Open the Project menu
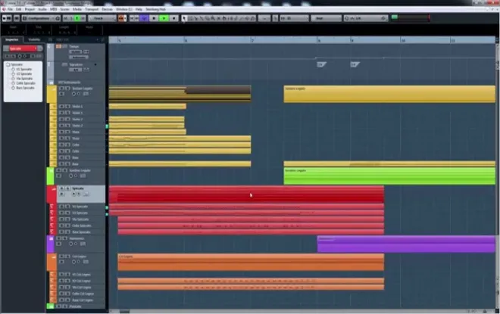This screenshot has height=314, width=500. point(30,9)
